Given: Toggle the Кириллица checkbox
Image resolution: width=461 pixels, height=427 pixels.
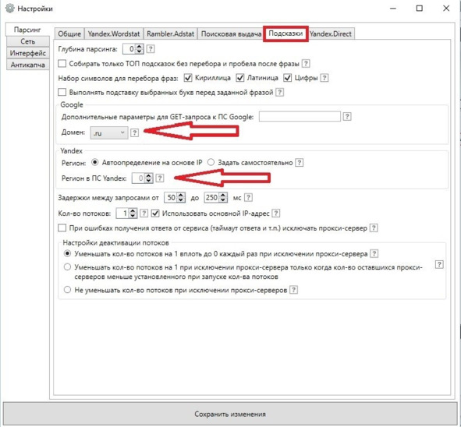Looking at the screenshot, I should pyautogui.click(x=188, y=78).
